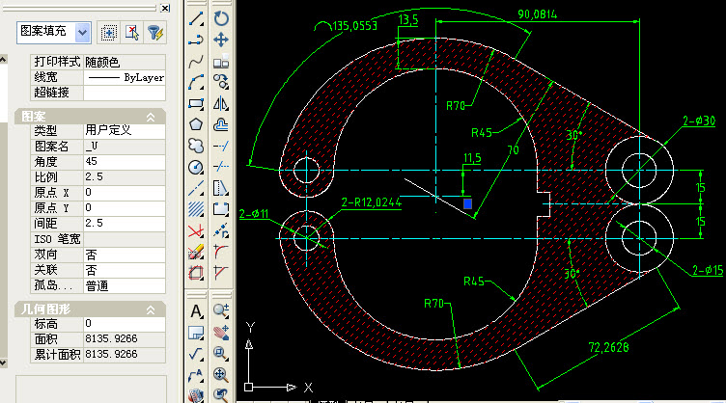Collapse the 几何图形 section
Viewport: 726px width, 403px height.
[x=151, y=310]
